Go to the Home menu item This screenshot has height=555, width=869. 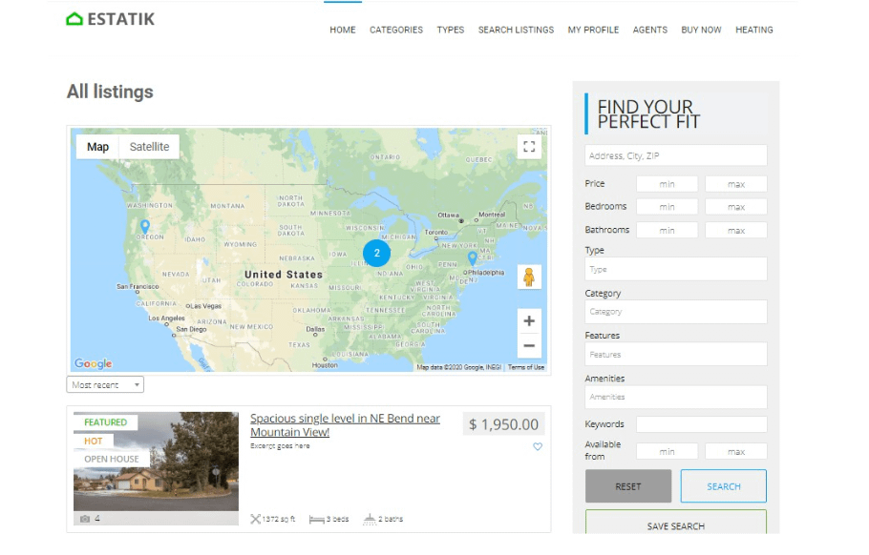tap(343, 30)
